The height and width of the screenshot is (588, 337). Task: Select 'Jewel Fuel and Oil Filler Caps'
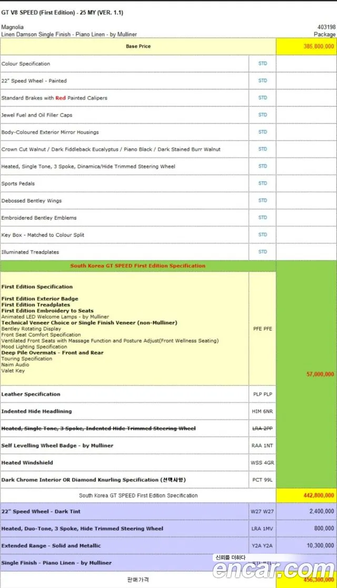tap(37, 115)
